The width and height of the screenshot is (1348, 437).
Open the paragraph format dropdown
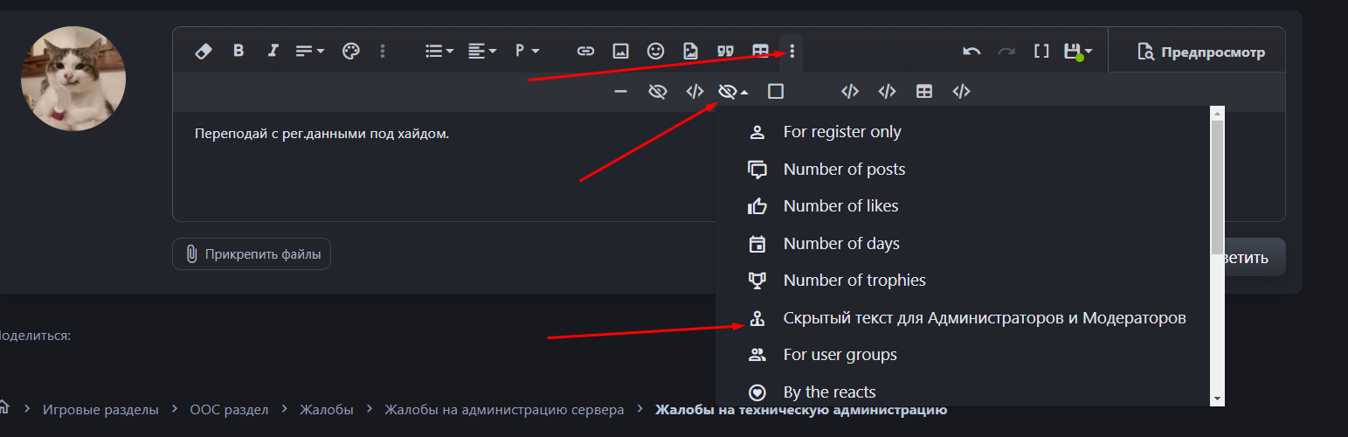click(527, 52)
